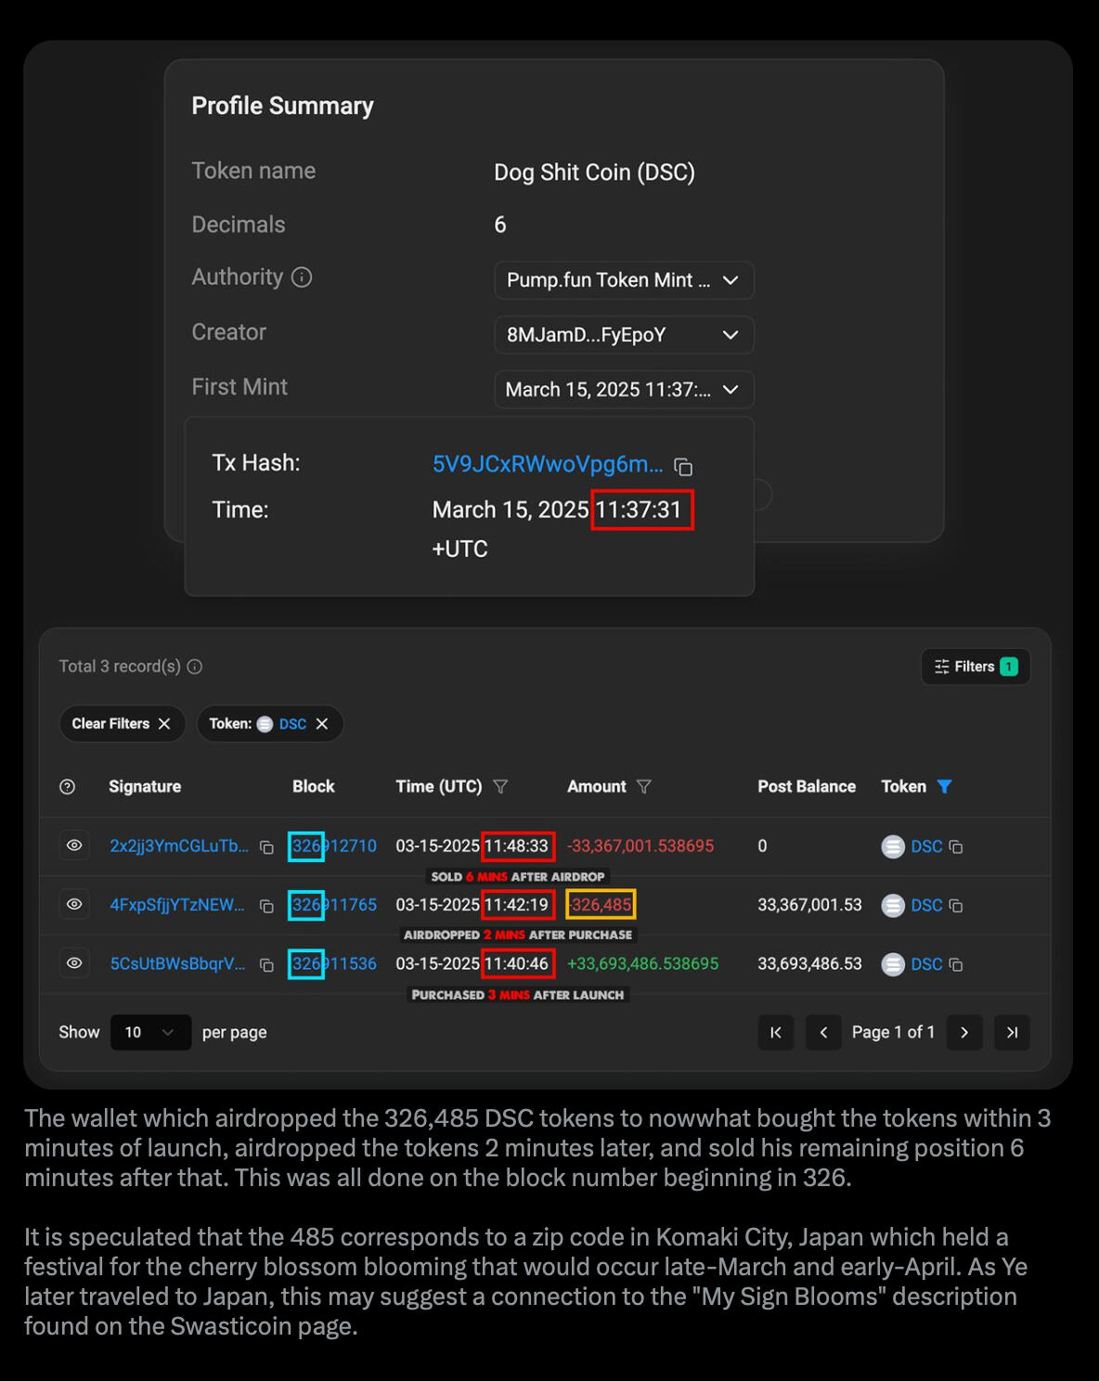Screen dimensions: 1099x1381
Task: Copy the 4FxpSfjjYTzNEW signature
Action: [x=266, y=906]
